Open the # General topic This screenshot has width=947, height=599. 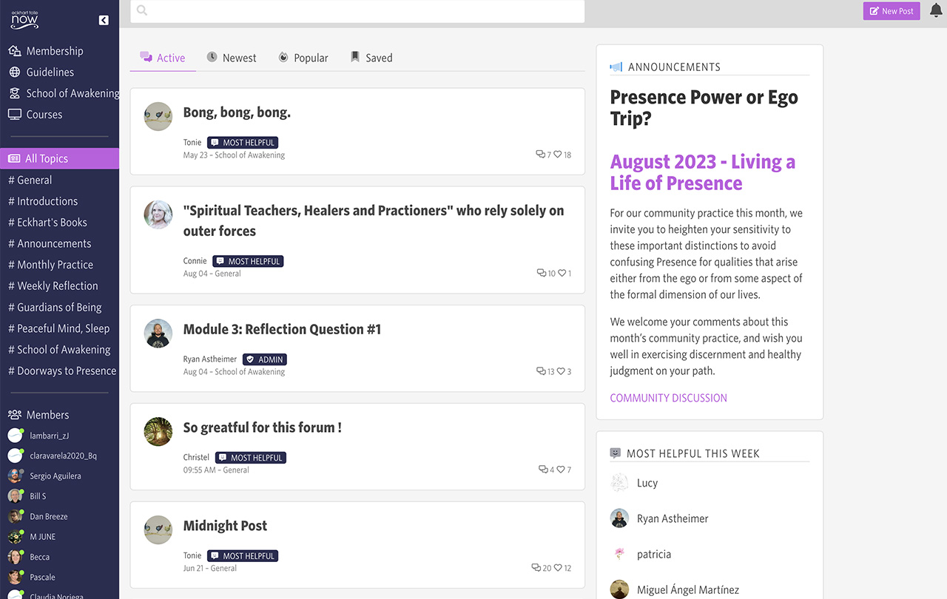[30, 180]
